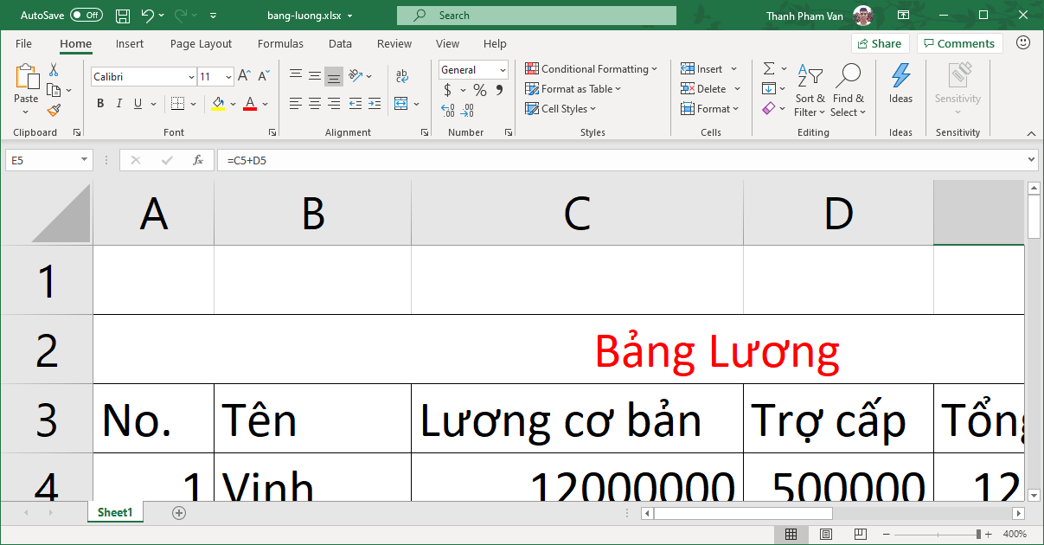The width and height of the screenshot is (1044, 545).
Task: Click the Save floppy disk icon
Action: [x=123, y=16]
